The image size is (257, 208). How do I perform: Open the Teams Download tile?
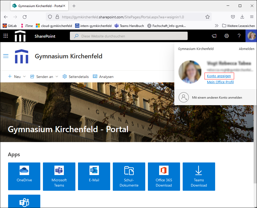tap(199, 177)
